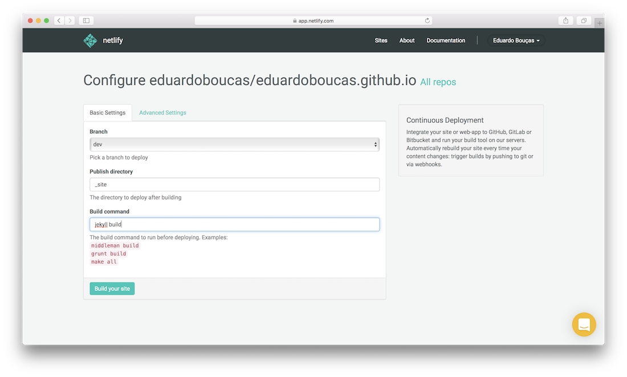Image resolution: width=627 pixels, height=377 pixels.
Task: Click inside the Publish directory field
Action: click(234, 184)
